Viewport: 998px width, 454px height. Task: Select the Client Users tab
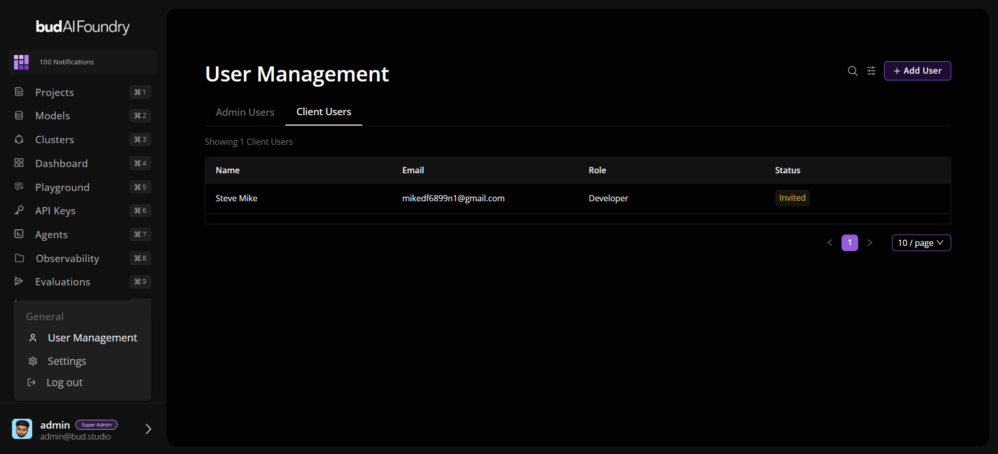pos(324,112)
